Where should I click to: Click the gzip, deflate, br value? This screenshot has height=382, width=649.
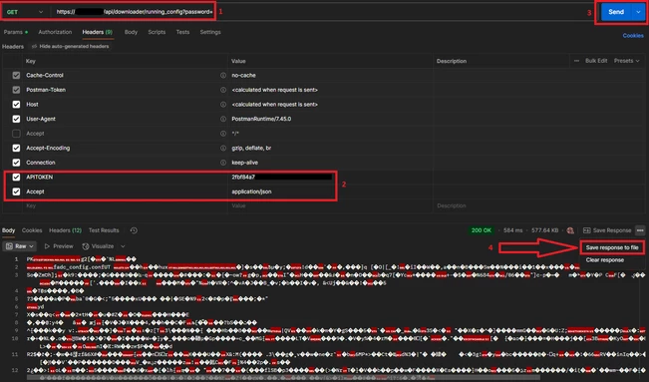click(251, 148)
